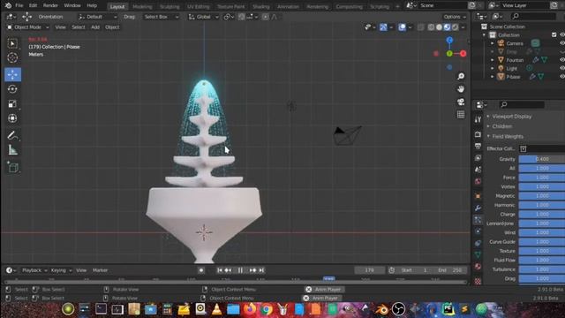The image size is (565, 318).
Task: Select the Add Cube tool
Action: (12, 167)
